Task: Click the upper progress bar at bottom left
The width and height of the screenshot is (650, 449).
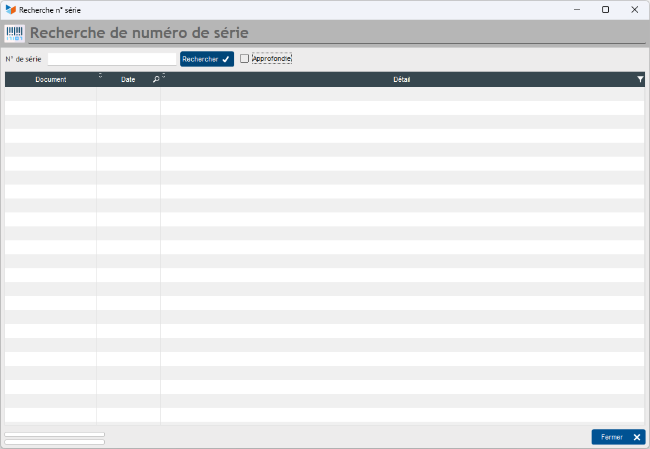Action: click(55, 434)
